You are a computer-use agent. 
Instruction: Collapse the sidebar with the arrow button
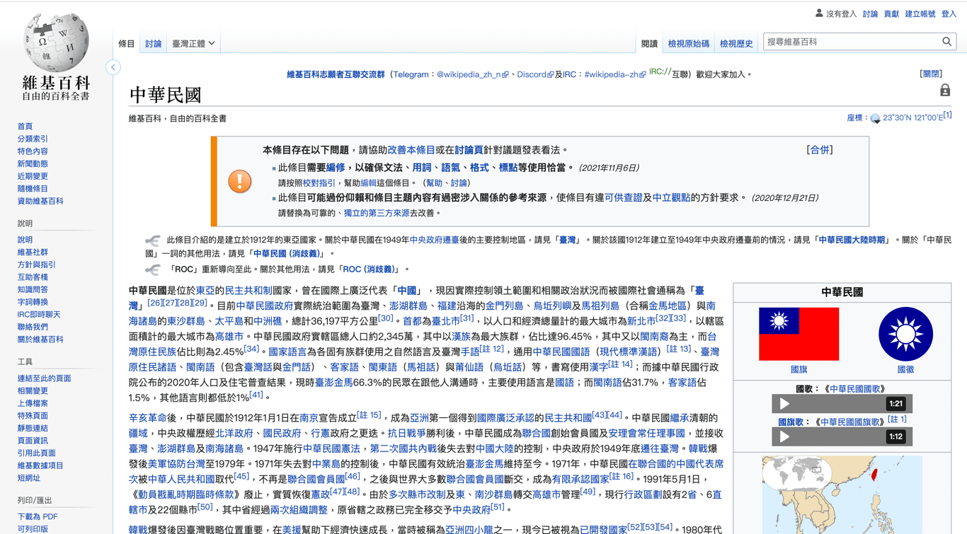pyautogui.click(x=113, y=67)
